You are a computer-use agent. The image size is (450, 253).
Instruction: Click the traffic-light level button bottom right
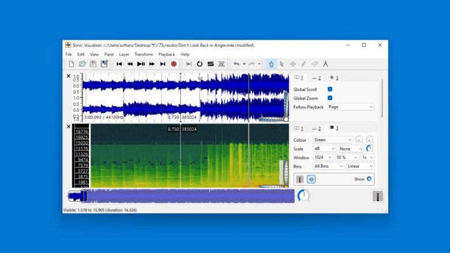[x=378, y=197]
